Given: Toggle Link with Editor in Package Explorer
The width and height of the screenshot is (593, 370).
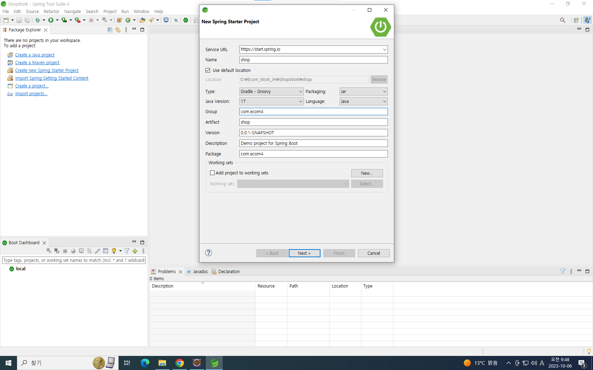Looking at the screenshot, I should click(118, 30).
